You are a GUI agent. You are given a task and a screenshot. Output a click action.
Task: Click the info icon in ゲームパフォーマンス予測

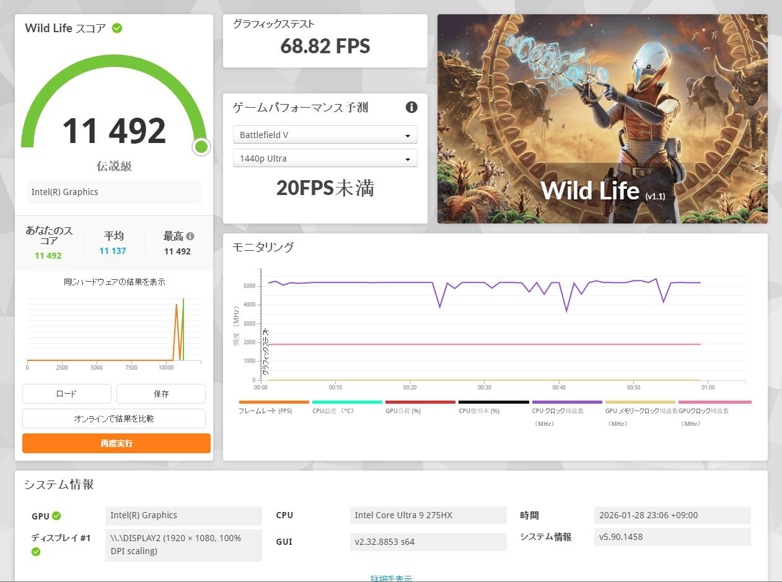(x=411, y=107)
